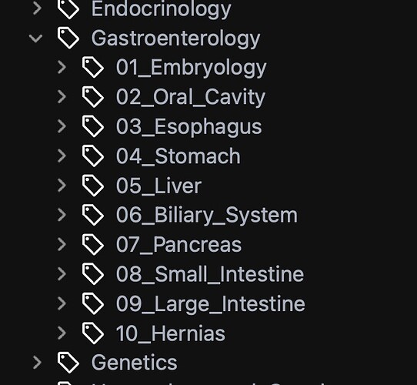Expand the 06_Biliary_System chevron
Screen dimensions: 417x385
[x=62, y=215]
